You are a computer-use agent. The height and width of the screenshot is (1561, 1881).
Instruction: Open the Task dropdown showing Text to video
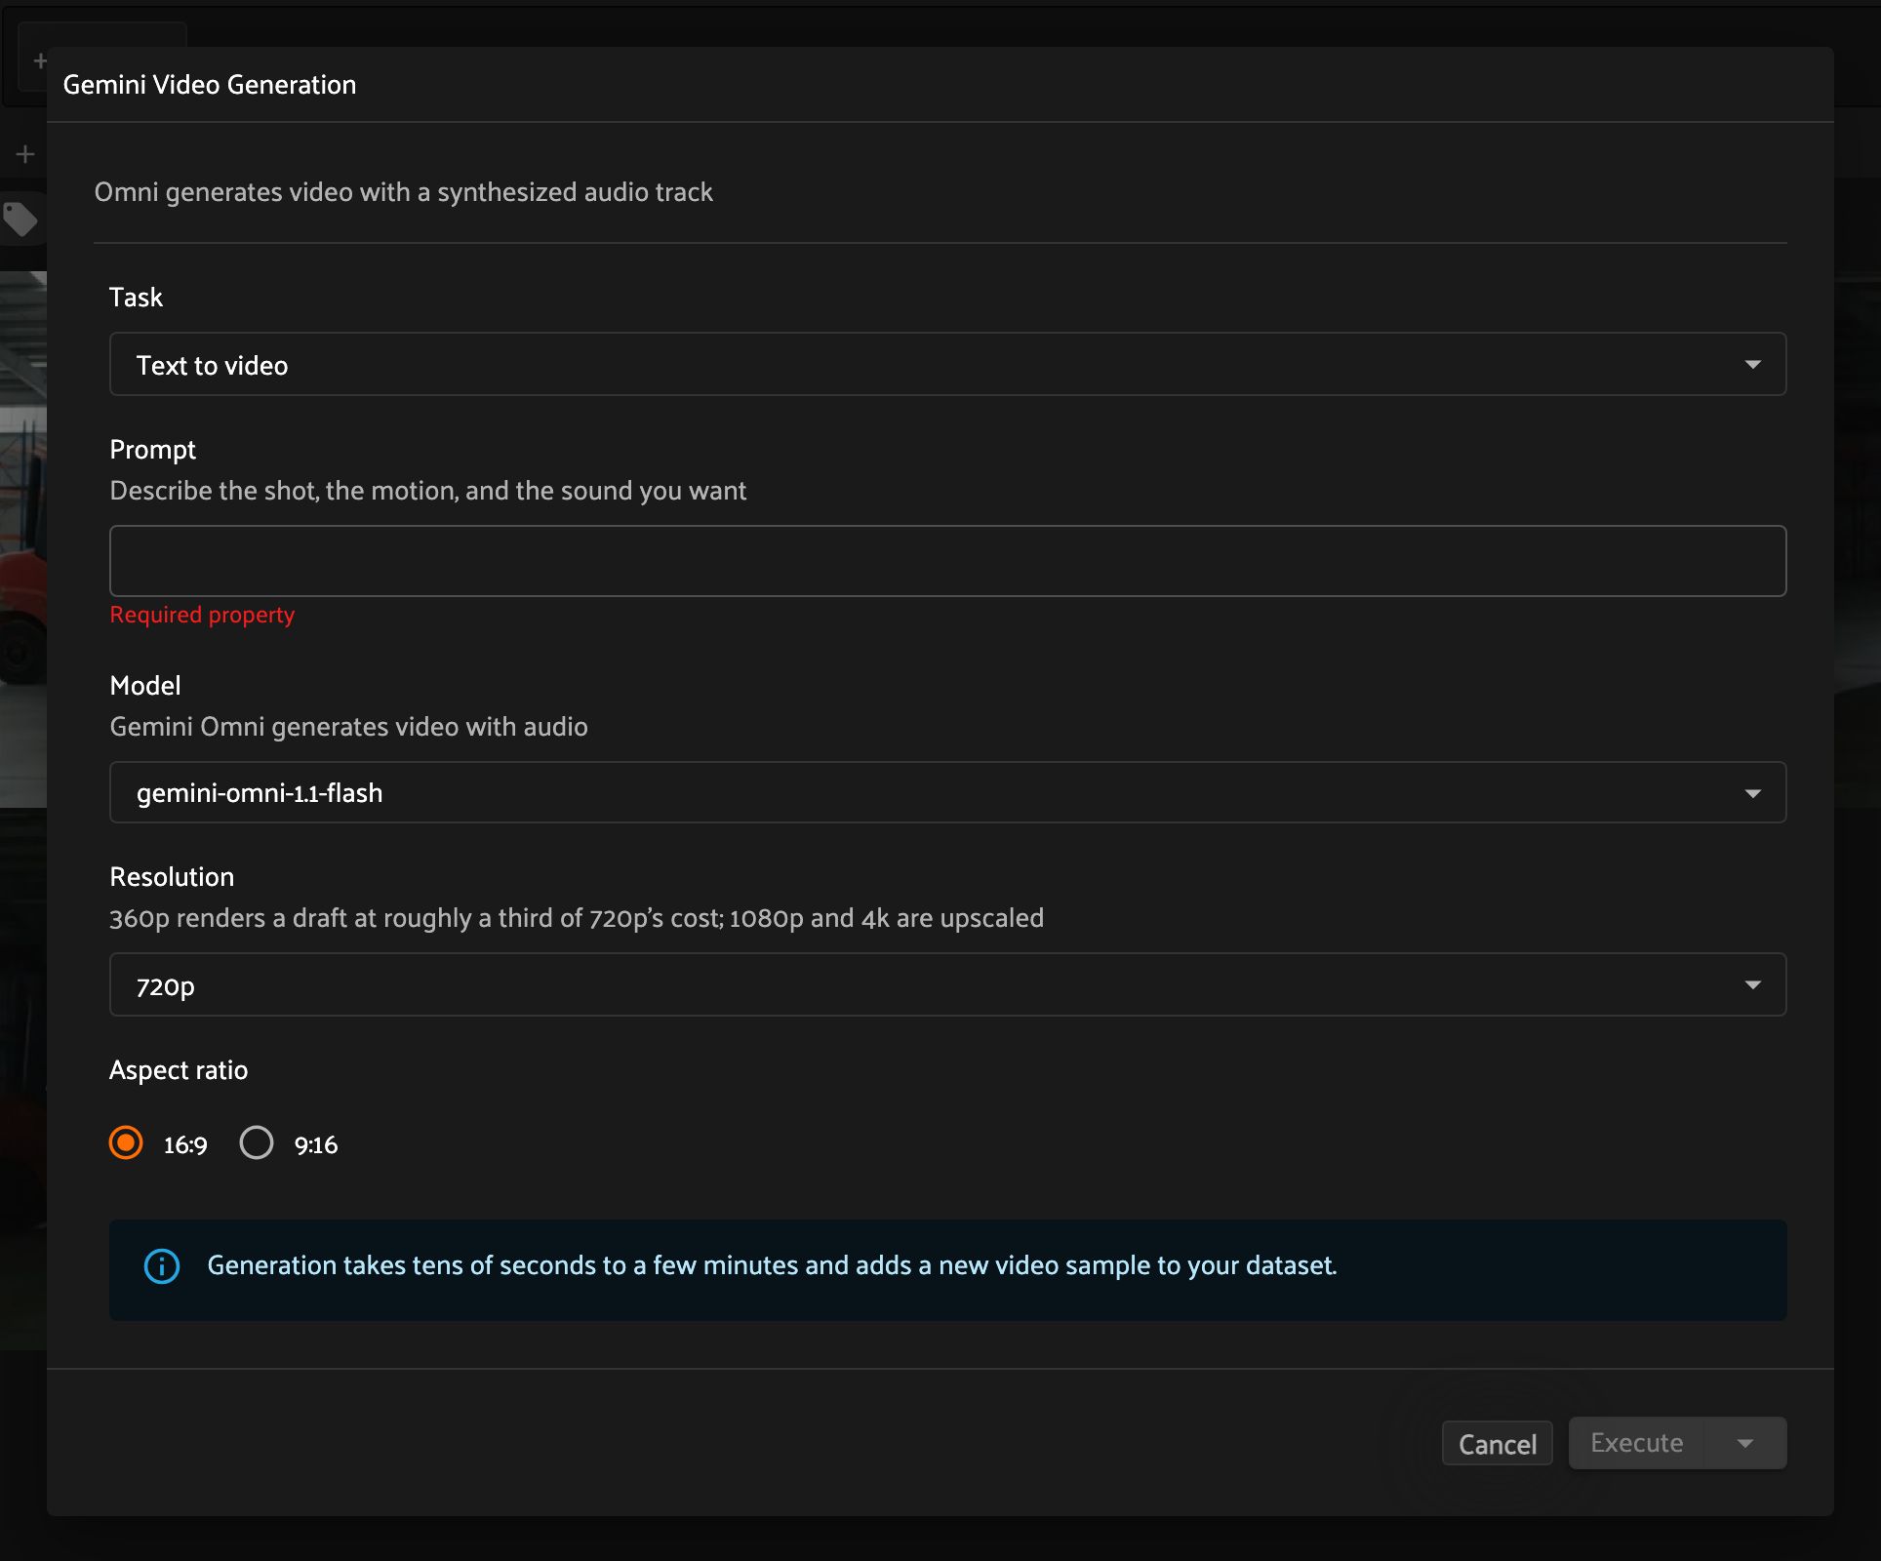(x=947, y=364)
